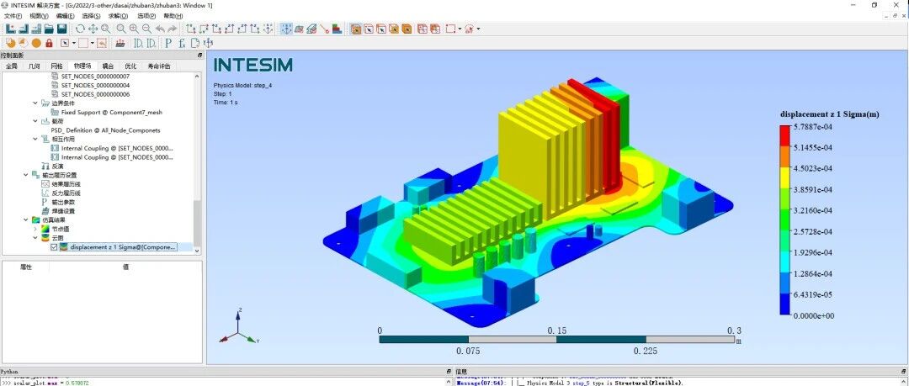Click the 控制面板 panel float button

(x=199, y=55)
